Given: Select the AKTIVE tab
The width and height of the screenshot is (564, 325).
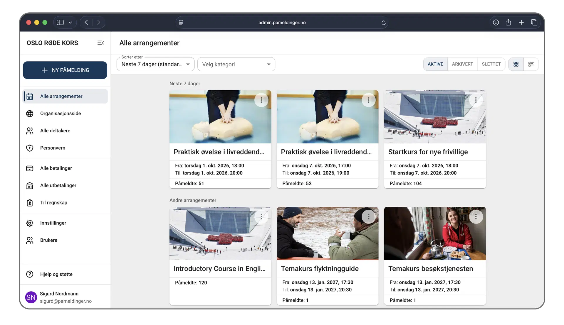Looking at the screenshot, I should 435,64.
